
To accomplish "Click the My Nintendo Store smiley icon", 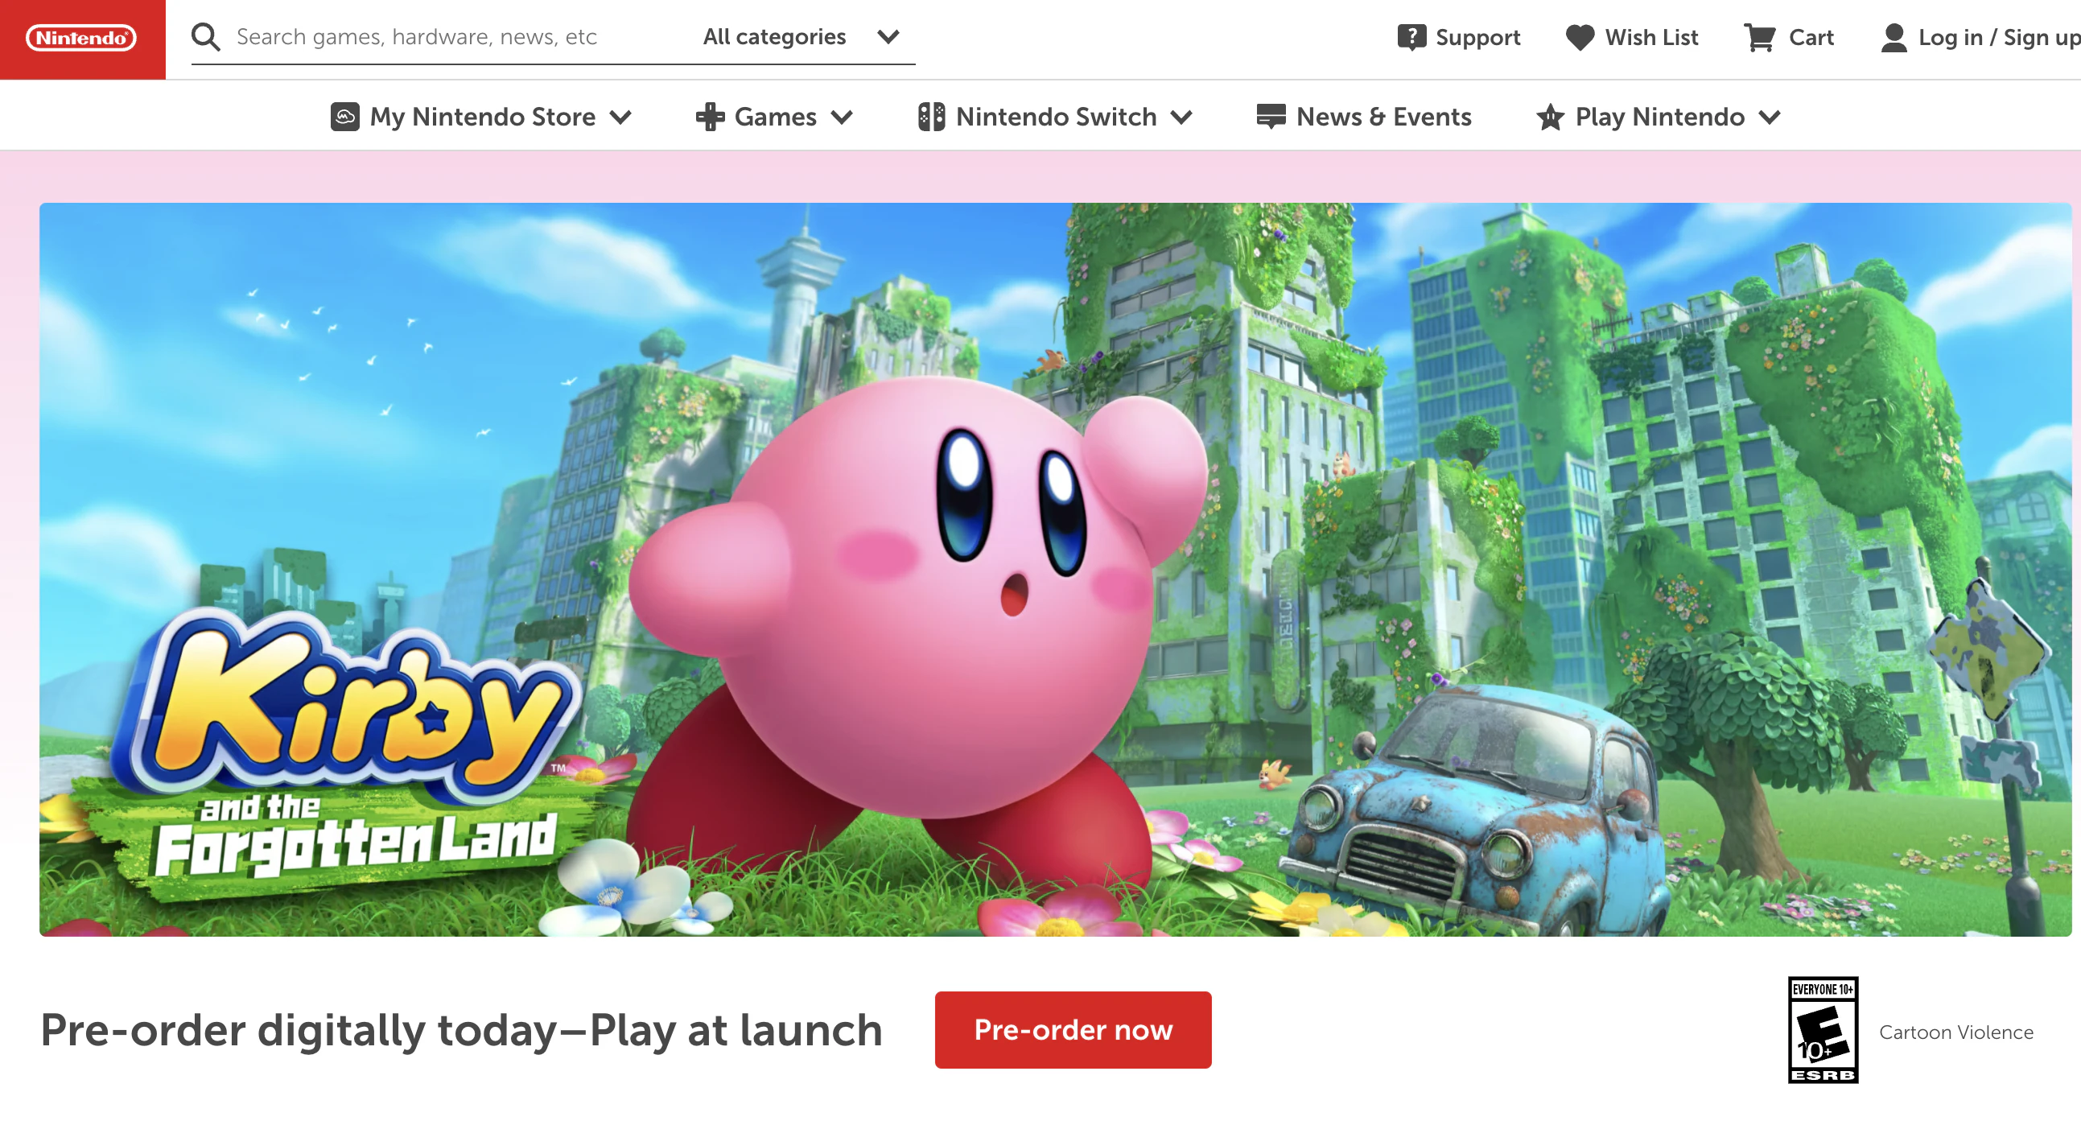I will [345, 117].
